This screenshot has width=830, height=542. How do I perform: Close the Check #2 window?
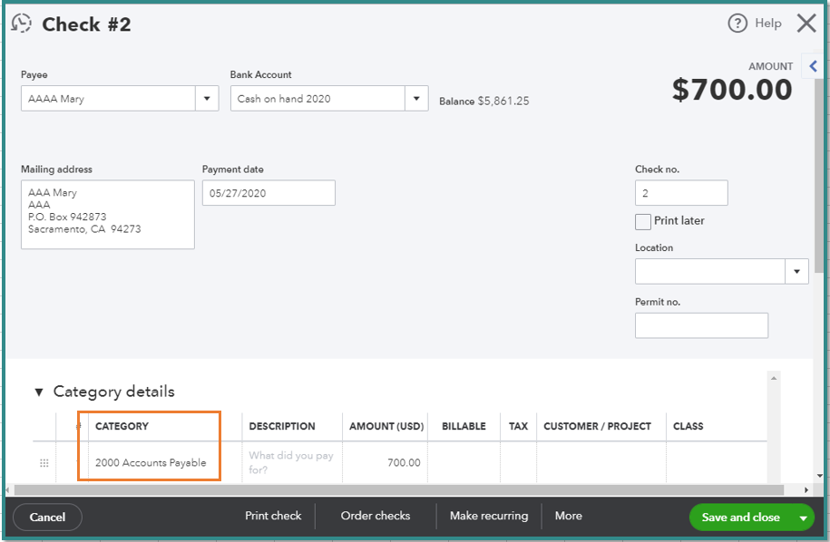pyautogui.click(x=806, y=24)
